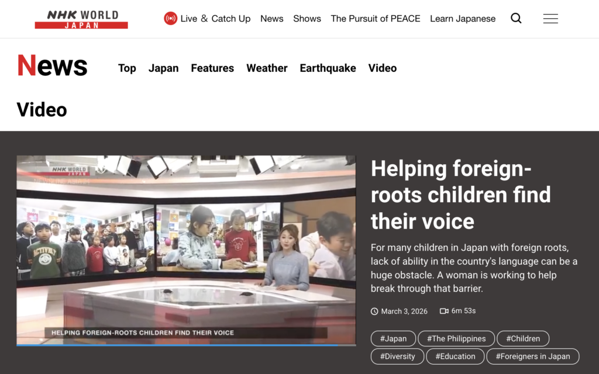Open the hamburger menu icon
599x374 pixels.
550,19
